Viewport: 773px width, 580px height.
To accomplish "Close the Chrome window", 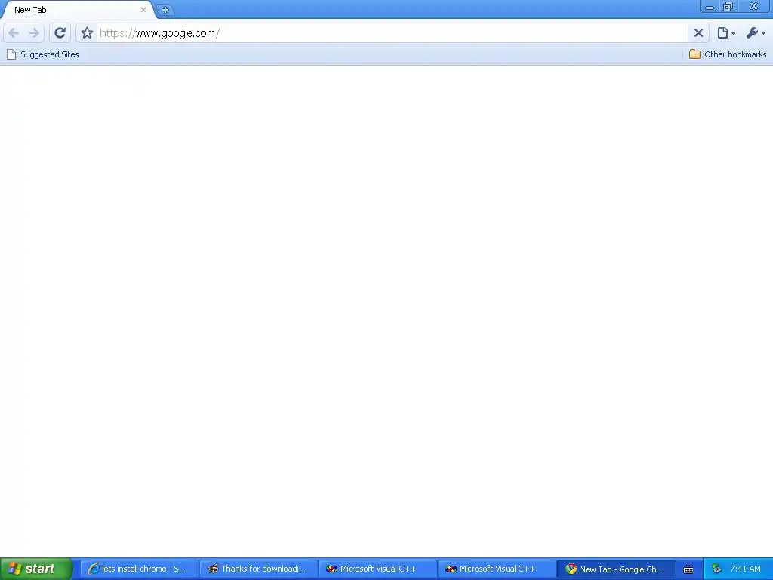I will [x=754, y=7].
